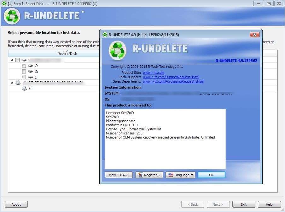Click the pencil icon on the Register button
Image resolution: width=285 pixels, height=212 pixels.
pyautogui.click(x=140, y=175)
